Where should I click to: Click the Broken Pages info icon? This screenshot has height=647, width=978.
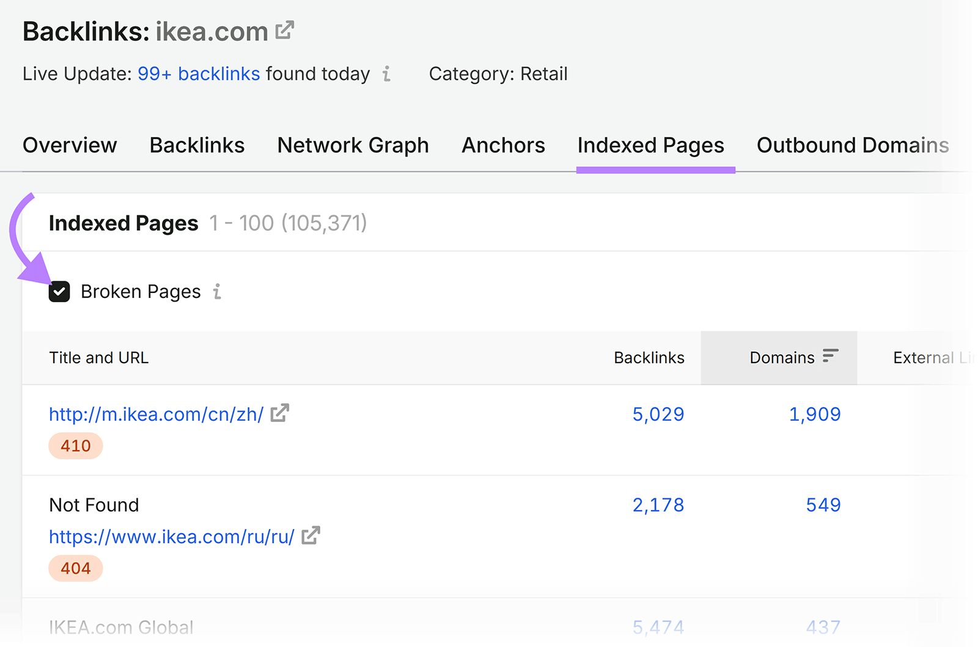coord(217,292)
